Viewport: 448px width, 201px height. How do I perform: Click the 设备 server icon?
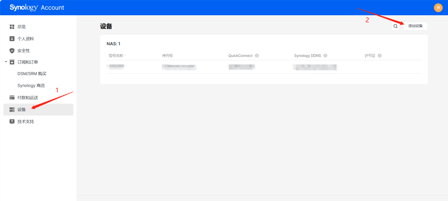[x=12, y=109]
